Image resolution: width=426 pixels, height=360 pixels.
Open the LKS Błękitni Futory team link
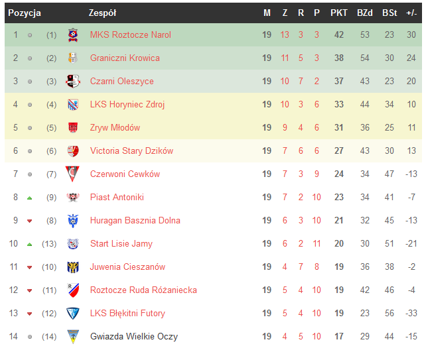point(127,314)
